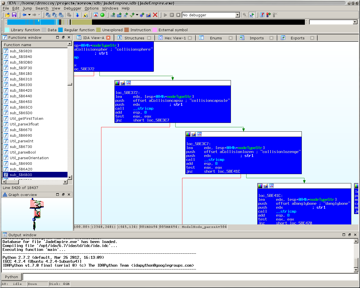Close the Structures tab
This screenshot has width=360, height=288.
pyautogui.click(x=149, y=38)
